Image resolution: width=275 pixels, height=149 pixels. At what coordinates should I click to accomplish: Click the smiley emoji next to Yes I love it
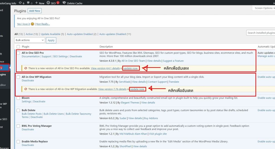tap(32, 24)
